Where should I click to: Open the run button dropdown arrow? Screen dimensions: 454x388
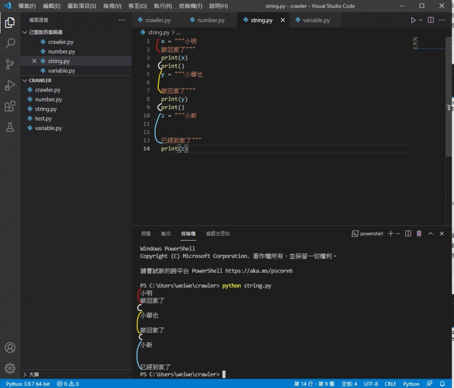pos(421,20)
